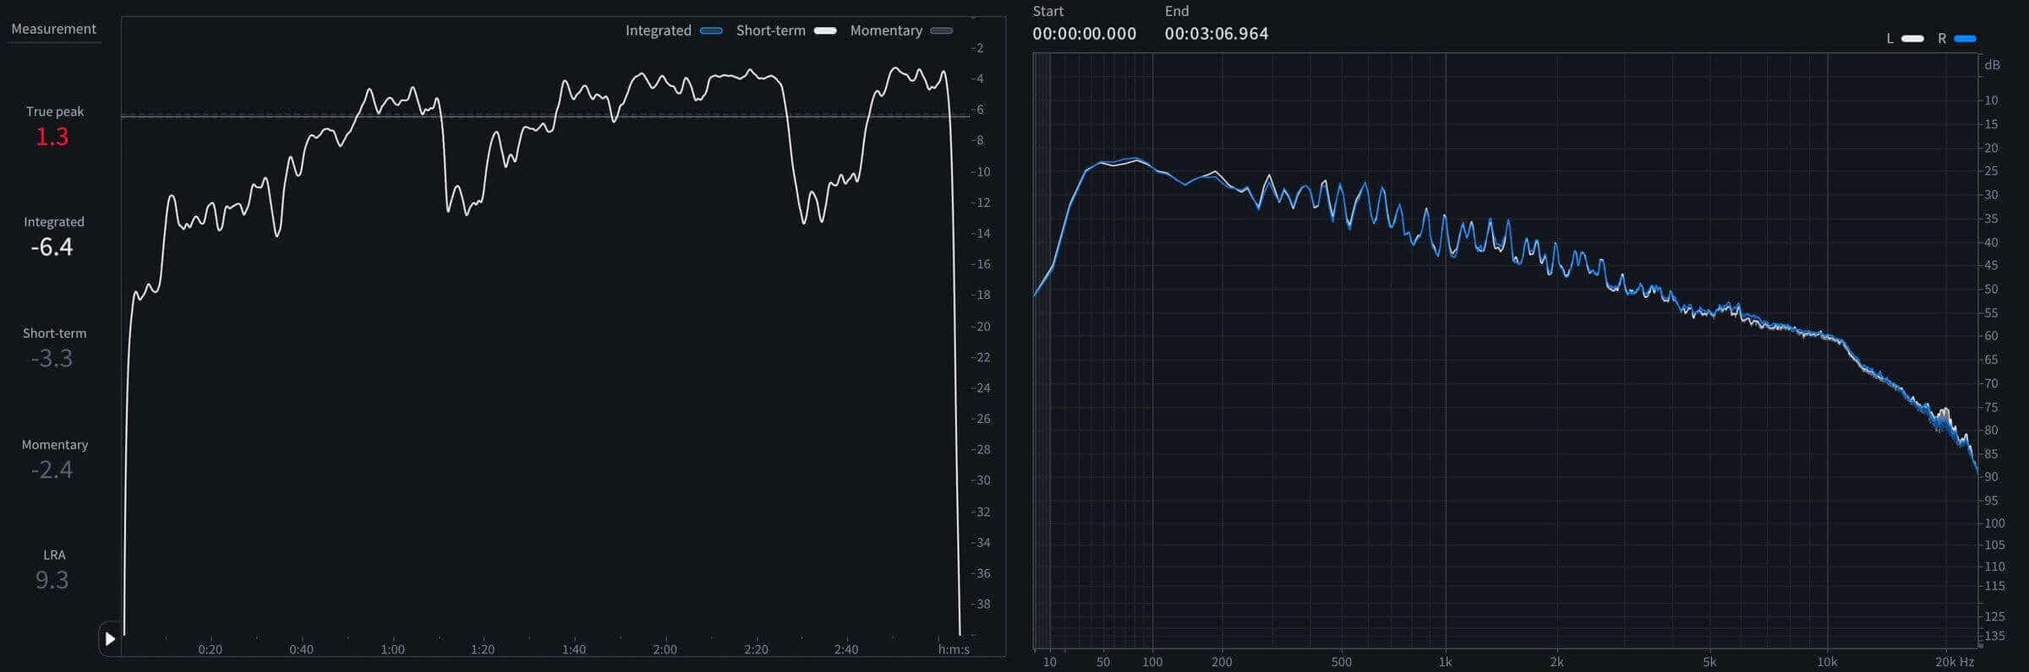
Task: Select the Integrated value -6.4
Action: (x=52, y=247)
